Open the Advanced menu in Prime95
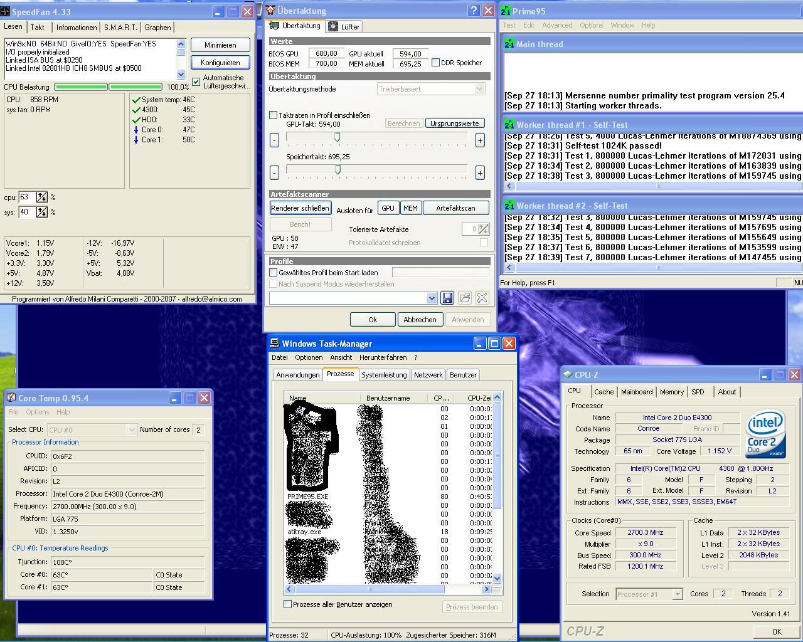This screenshot has width=803, height=642. [x=557, y=25]
